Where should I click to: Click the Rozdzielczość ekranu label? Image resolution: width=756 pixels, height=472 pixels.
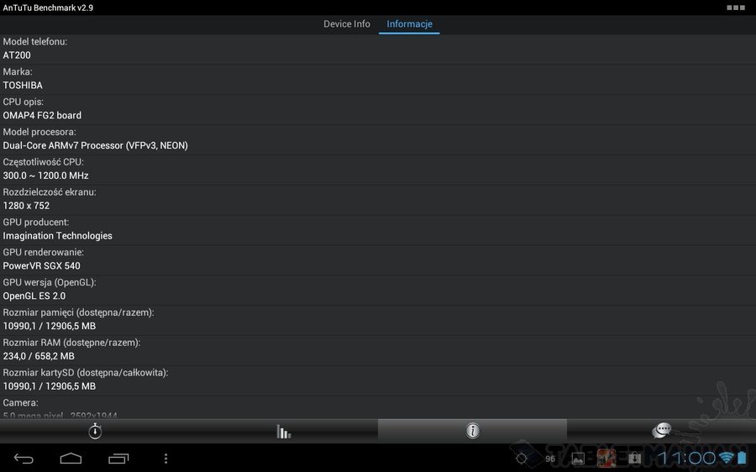pyautogui.click(x=50, y=191)
